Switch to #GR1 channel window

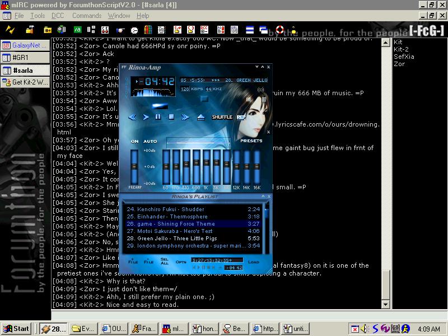25,58
